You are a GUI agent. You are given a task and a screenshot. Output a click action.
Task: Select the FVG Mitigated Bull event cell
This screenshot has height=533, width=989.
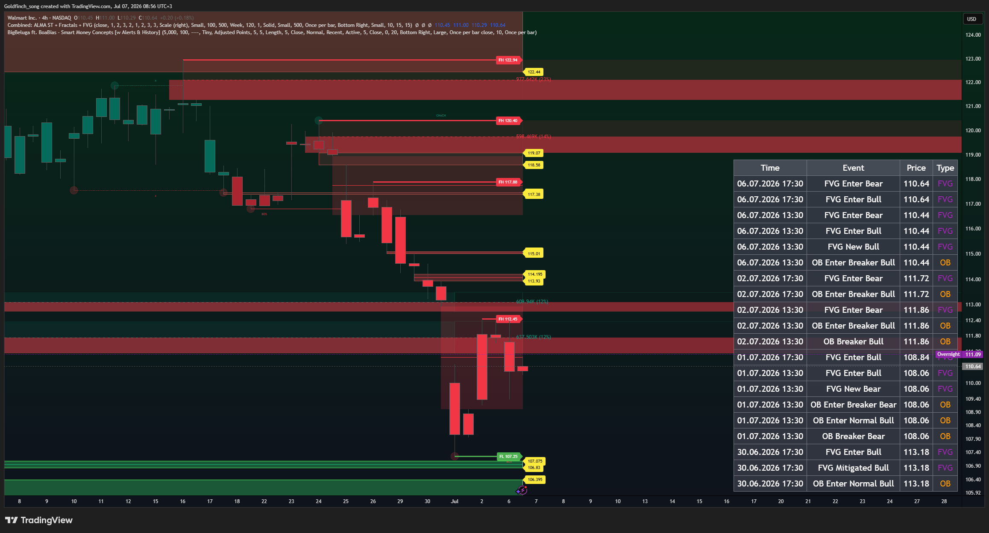tap(853, 468)
